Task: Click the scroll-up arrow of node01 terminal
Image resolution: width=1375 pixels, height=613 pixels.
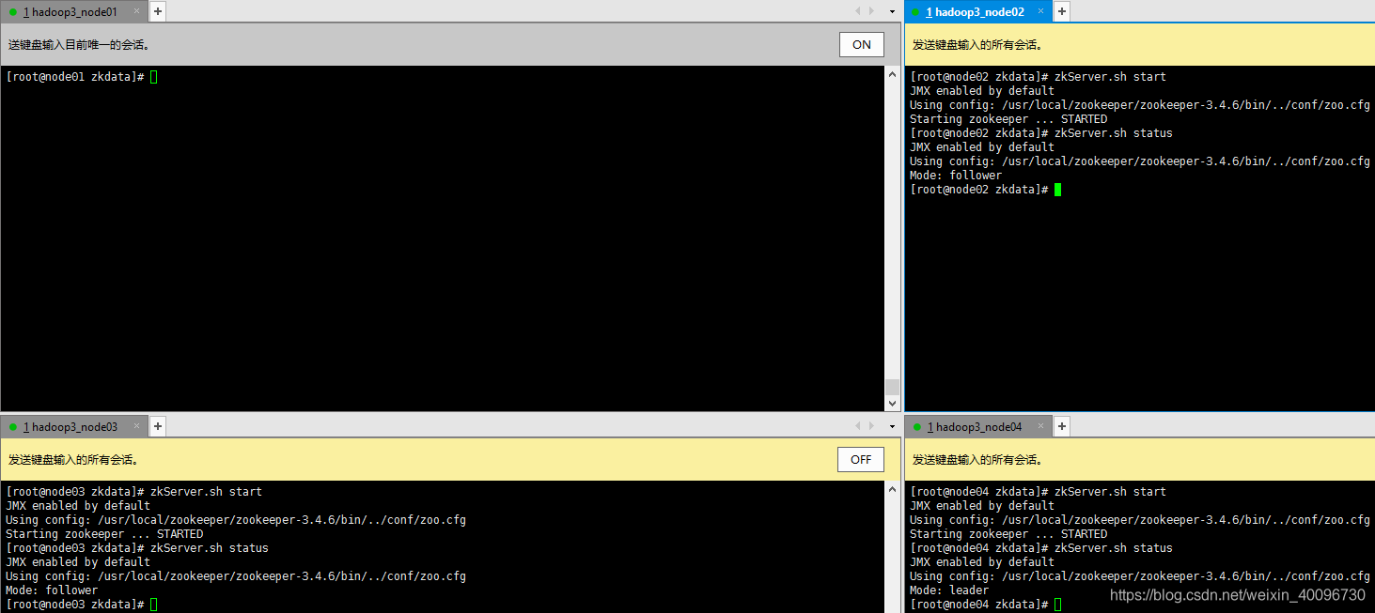Action: [892, 73]
